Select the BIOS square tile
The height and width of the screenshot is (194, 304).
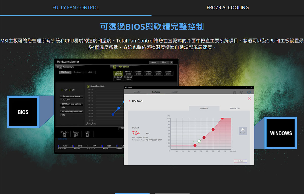click(23, 112)
